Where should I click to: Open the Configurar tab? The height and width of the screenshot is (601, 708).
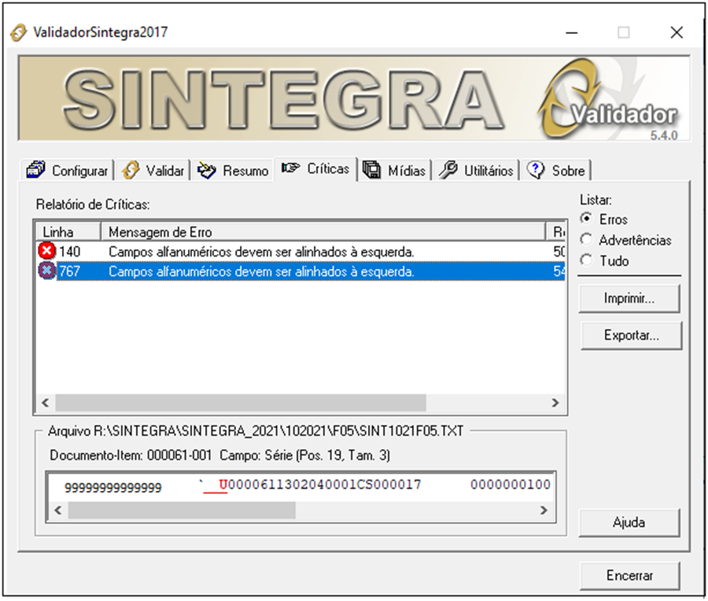pos(68,170)
